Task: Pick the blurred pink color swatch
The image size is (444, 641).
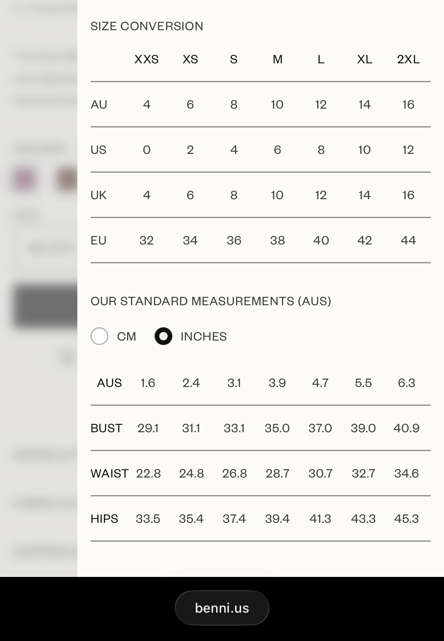Action: (24, 179)
